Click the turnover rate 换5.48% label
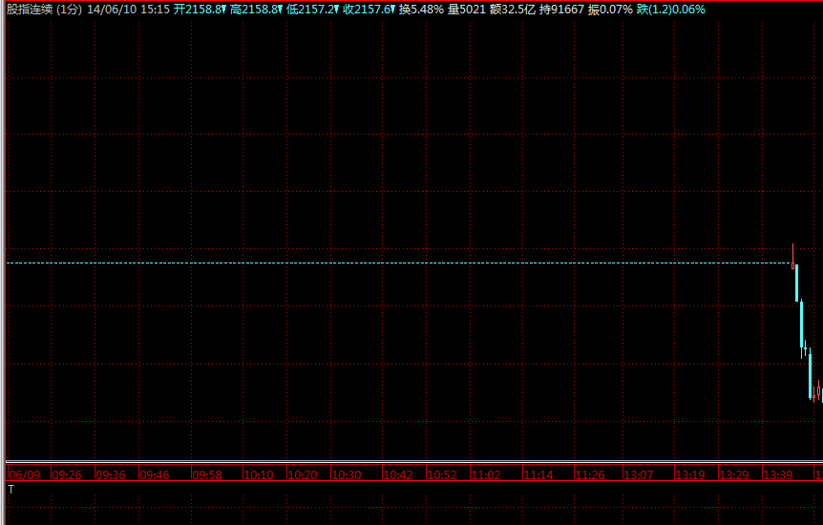Image resolution: width=823 pixels, height=525 pixels. [421, 9]
